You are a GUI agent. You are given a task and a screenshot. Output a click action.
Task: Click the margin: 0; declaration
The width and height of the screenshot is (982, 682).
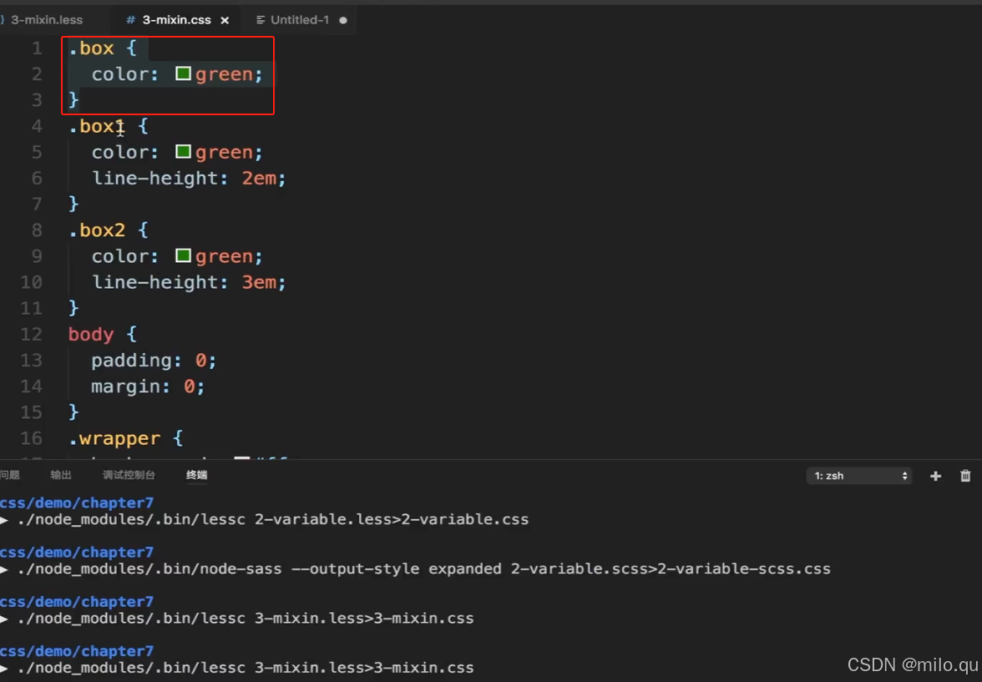pos(148,386)
